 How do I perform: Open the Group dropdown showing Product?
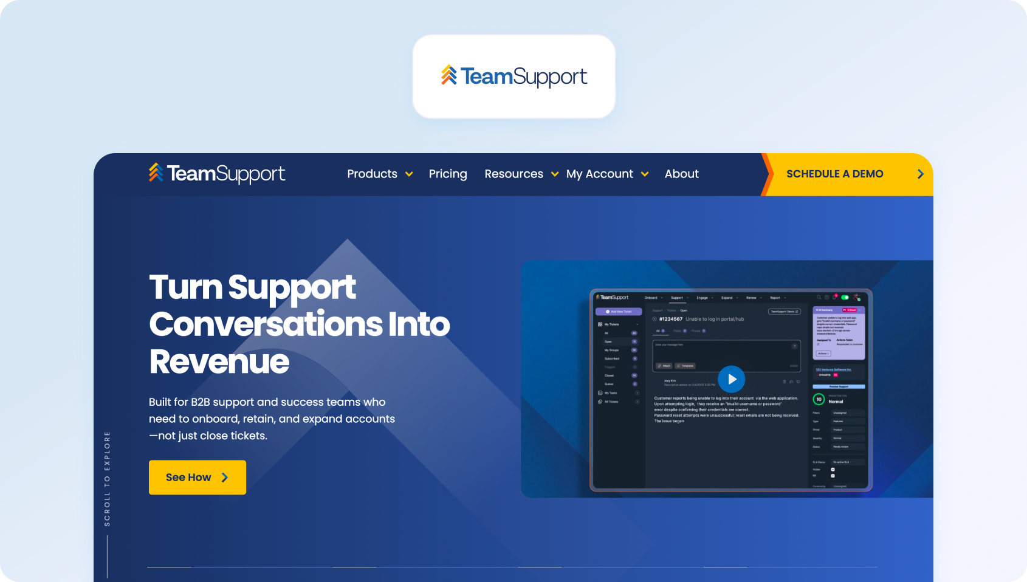tap(848, 430)
